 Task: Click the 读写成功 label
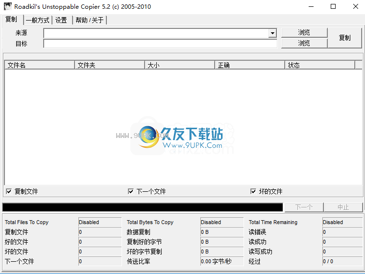(x=260, y=251)
